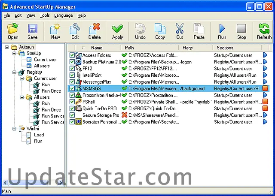The height and width of the screenshot is (196, 275).
Task: Uncheck the MessengerPlus checkbox
Action: click(x=72, y=82)
